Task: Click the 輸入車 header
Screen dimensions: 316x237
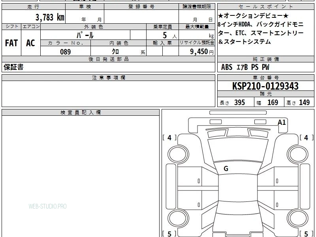Action: coord(162,43)
